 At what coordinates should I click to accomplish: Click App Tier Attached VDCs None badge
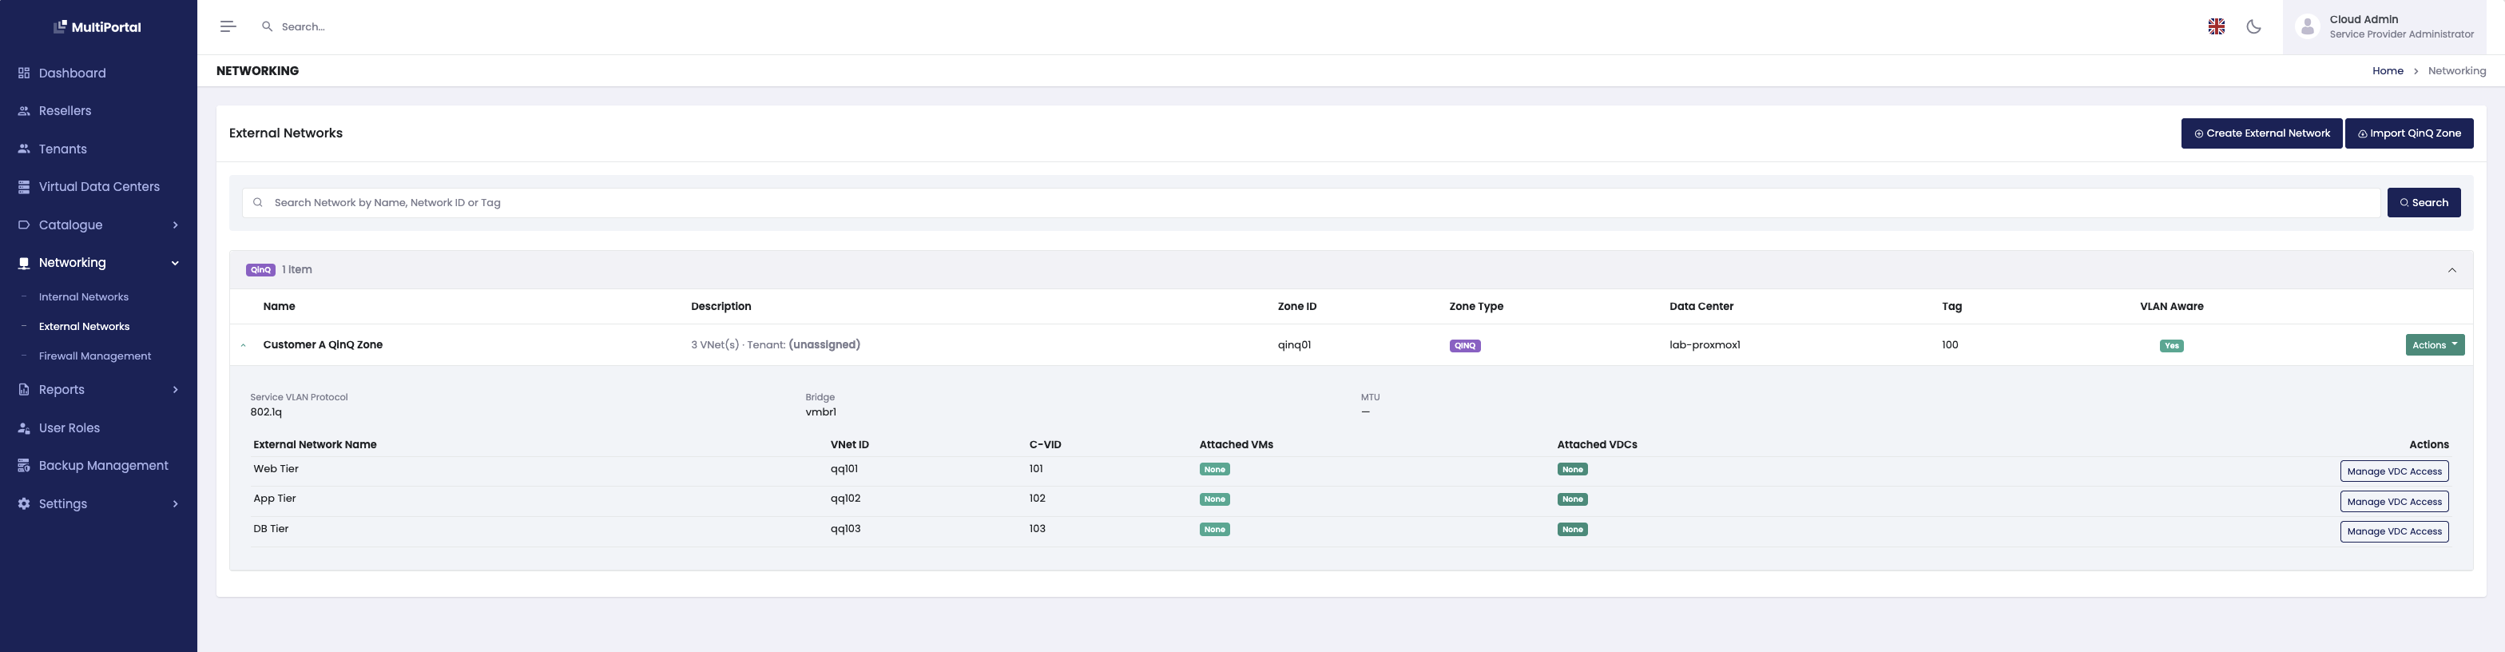[1571, 499]
